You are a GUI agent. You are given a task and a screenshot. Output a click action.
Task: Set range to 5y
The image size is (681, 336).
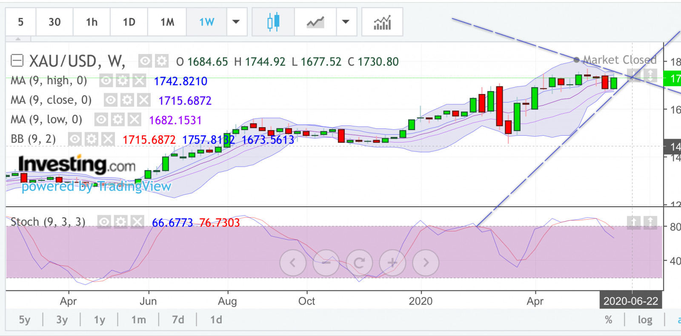(x=25, y=320)
